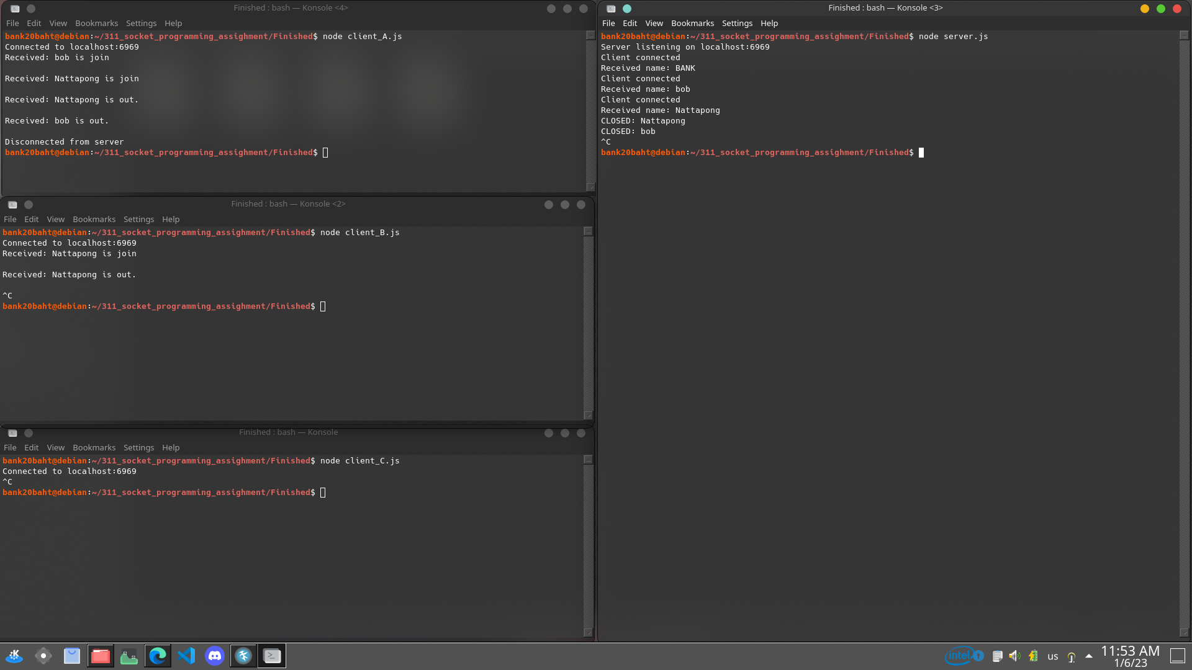This screenshot has height=670, width=1192.
Task: Open Visual Studio Code from the taskbar
Action: tap(186, 656)
